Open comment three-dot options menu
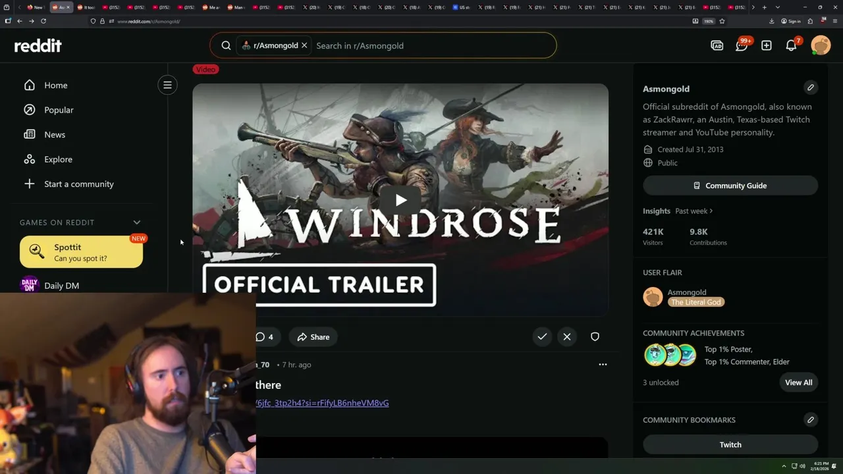 tap(603, 364)
